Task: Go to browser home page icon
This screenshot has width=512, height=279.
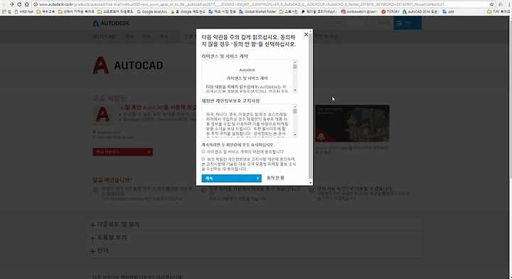Action: (x=27, y=4)
